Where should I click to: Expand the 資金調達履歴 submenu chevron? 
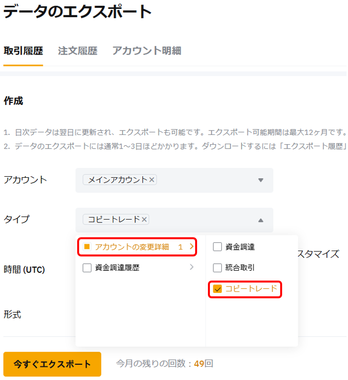[192, 268]
